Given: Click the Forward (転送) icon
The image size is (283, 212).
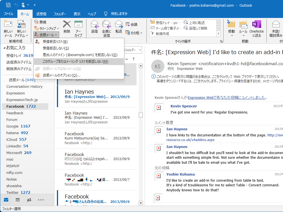Looking at the screenshot, I should click(119, 24).
